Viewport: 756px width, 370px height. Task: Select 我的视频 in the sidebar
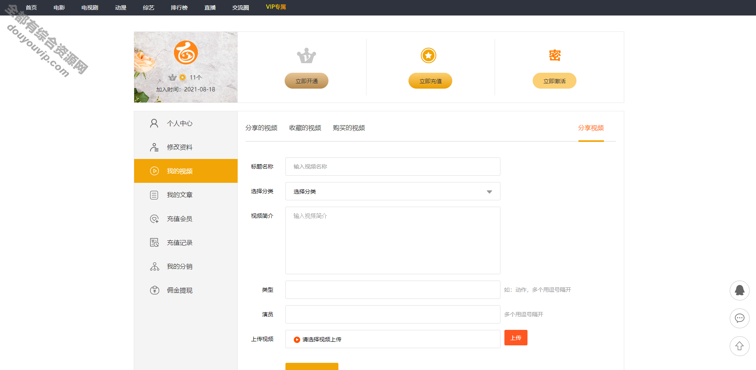pos(186,171)
